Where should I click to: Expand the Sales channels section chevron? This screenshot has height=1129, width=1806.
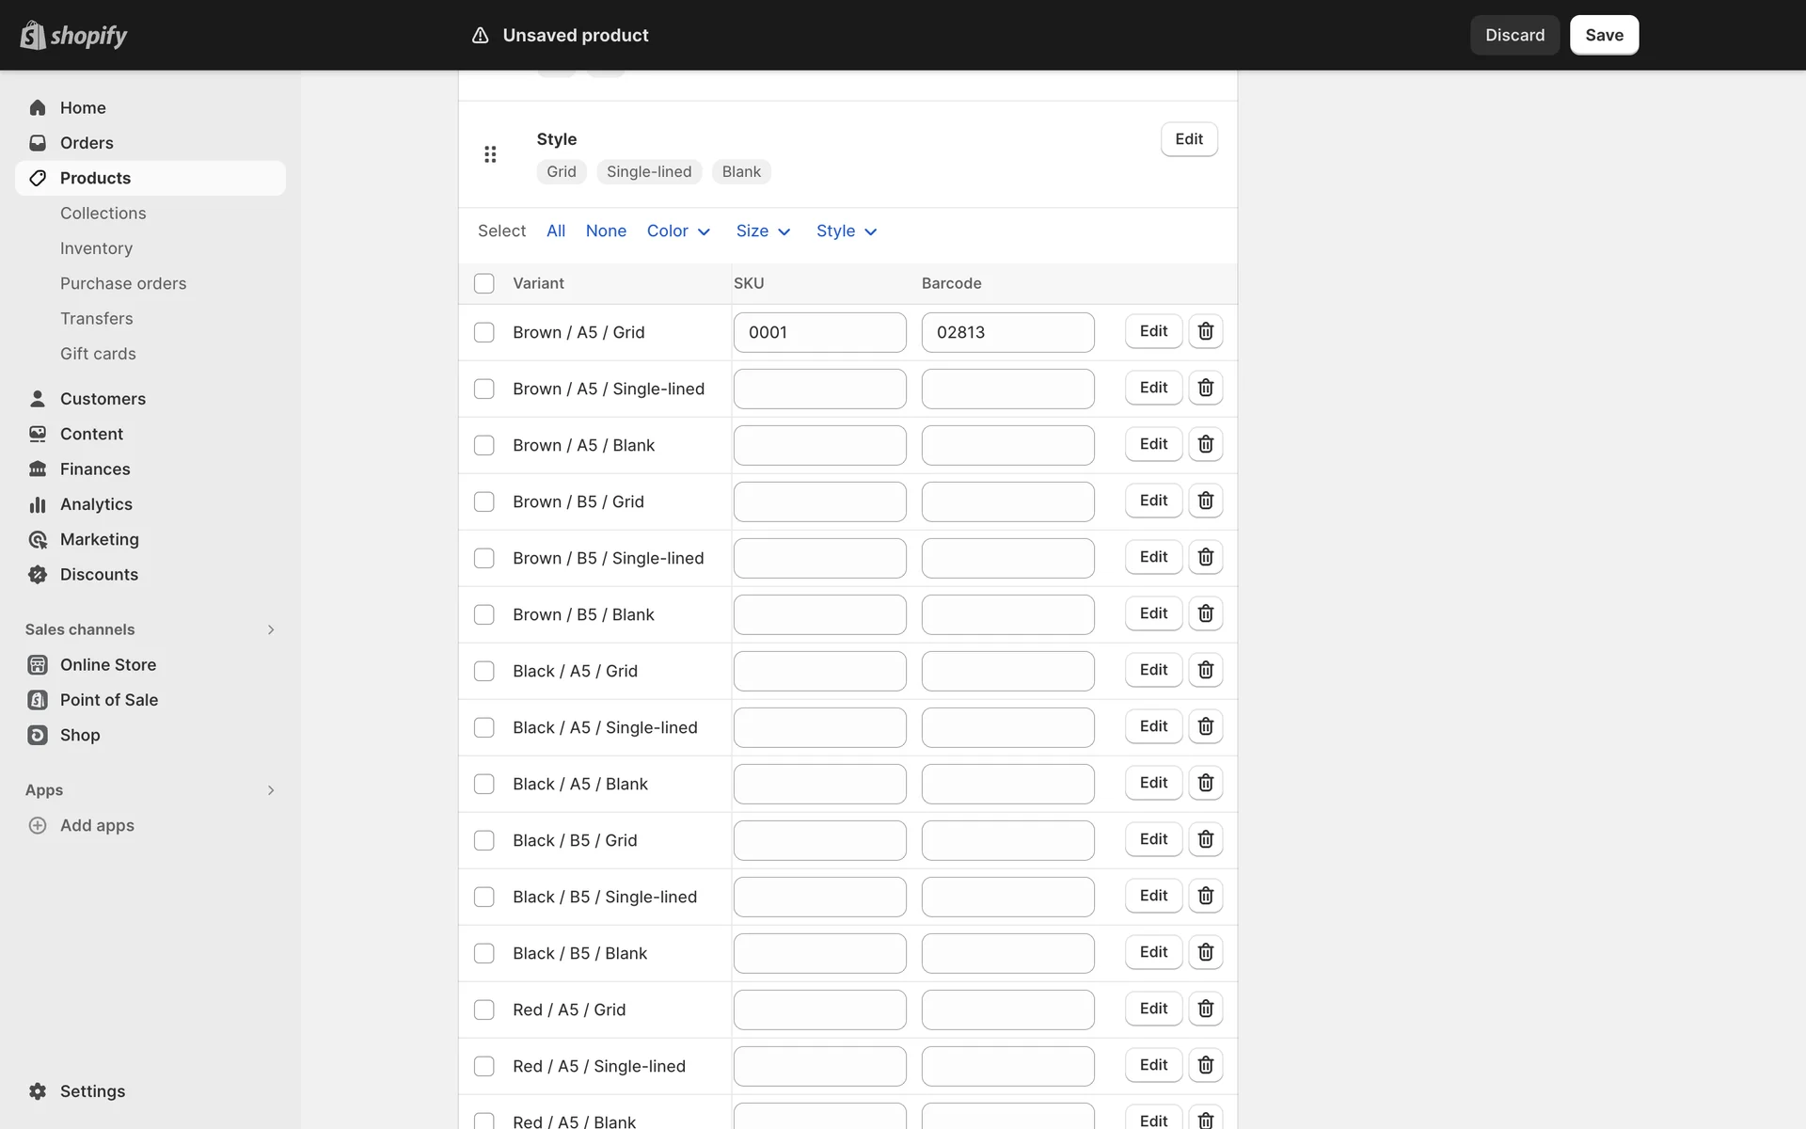(271, 629)
